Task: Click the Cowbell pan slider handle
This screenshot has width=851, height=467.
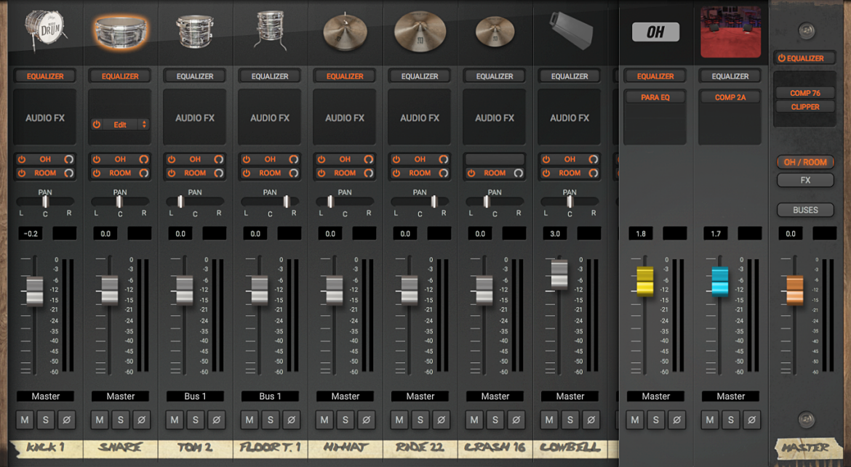Action: pos(570,201)
